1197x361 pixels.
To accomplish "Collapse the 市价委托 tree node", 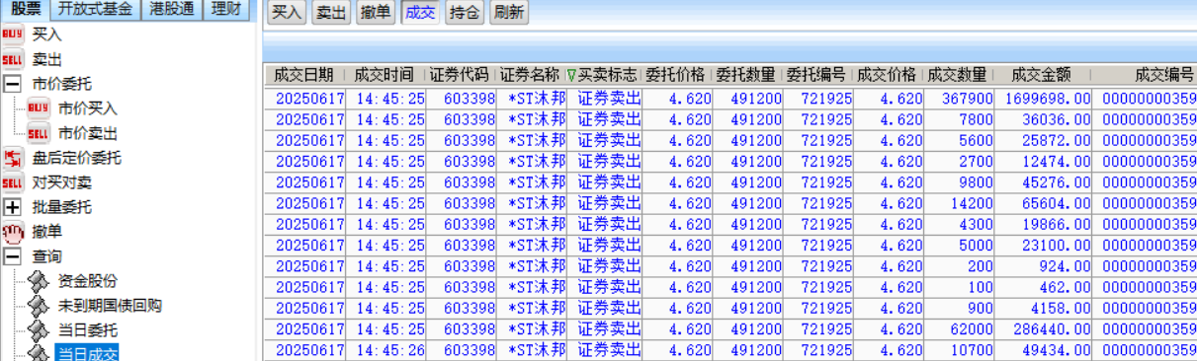I will click(x=13, y=84).
